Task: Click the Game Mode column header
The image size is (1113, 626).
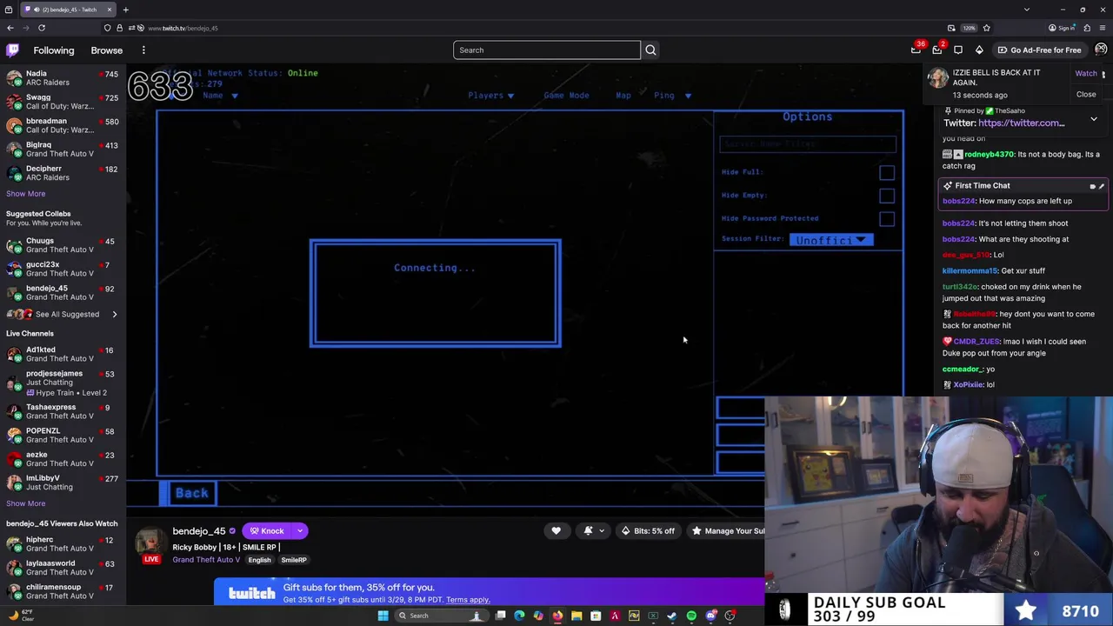Action: [566, 96]
